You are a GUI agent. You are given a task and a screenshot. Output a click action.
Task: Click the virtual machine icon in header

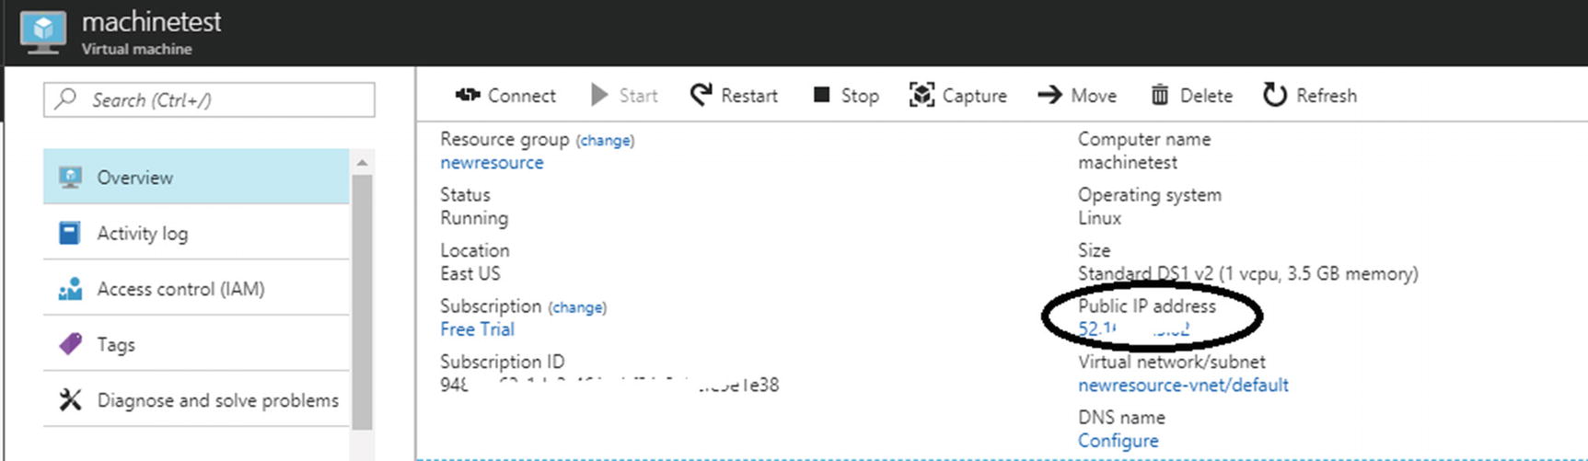coord(43,32)
